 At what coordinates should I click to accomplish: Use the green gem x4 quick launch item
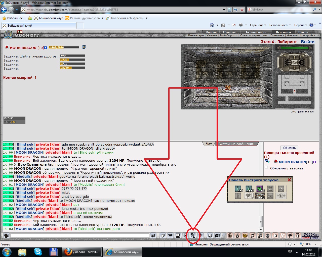tap(260, 189)
